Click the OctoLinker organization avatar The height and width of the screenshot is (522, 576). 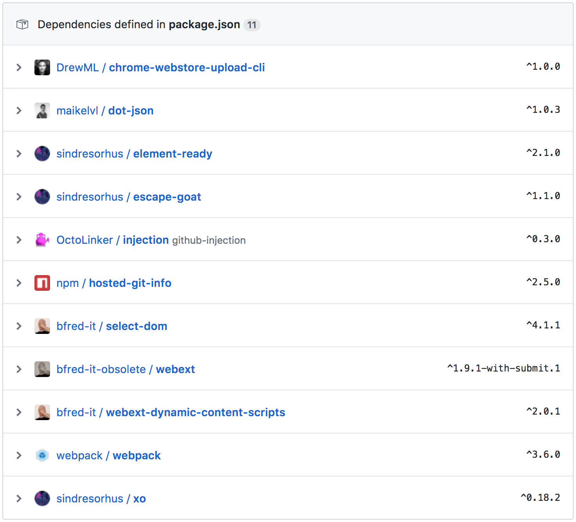[42, 239]
